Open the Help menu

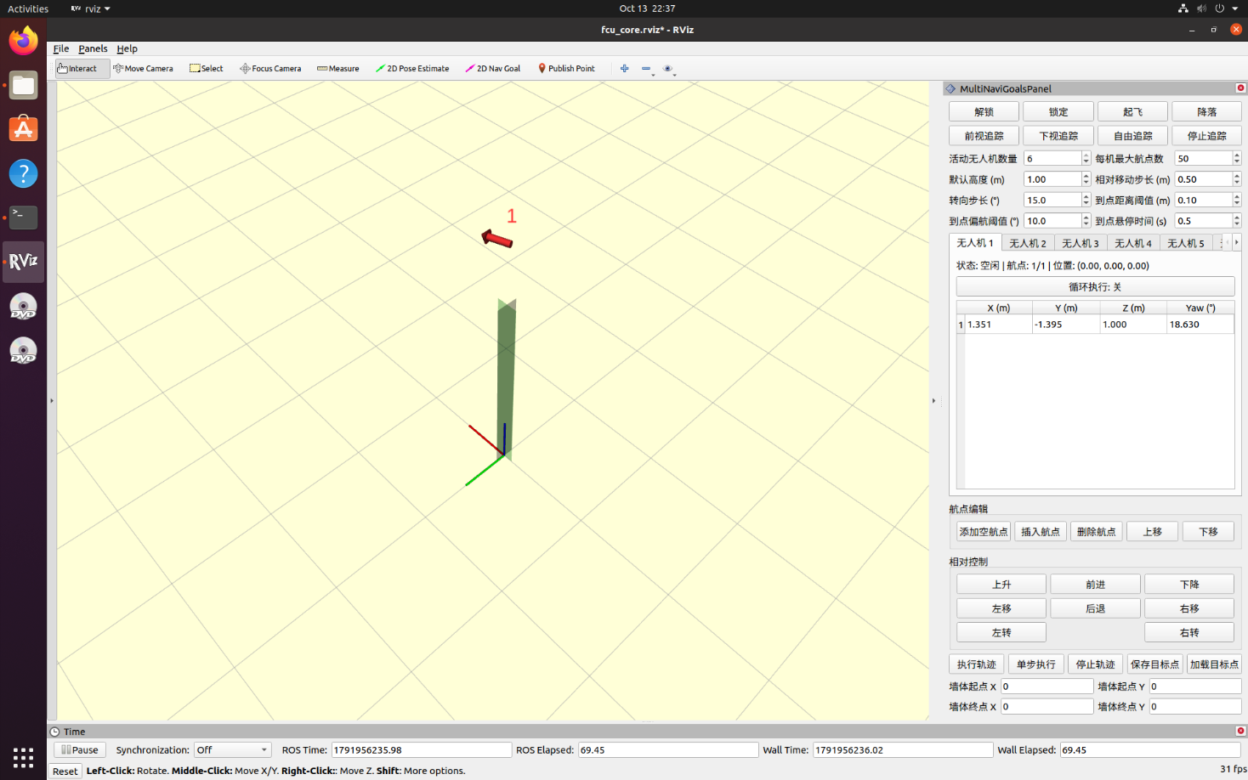click(x=127, y=48)
